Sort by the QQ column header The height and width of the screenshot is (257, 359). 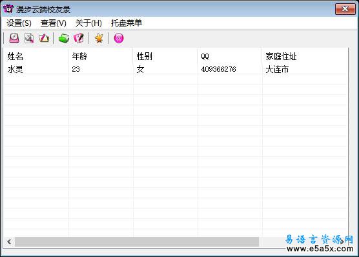230,56
